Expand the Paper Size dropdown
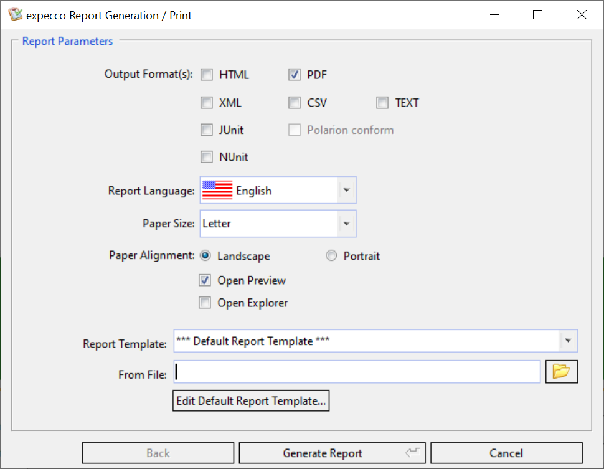This screenshot has height=469, width=604. (x=346, y=224)
